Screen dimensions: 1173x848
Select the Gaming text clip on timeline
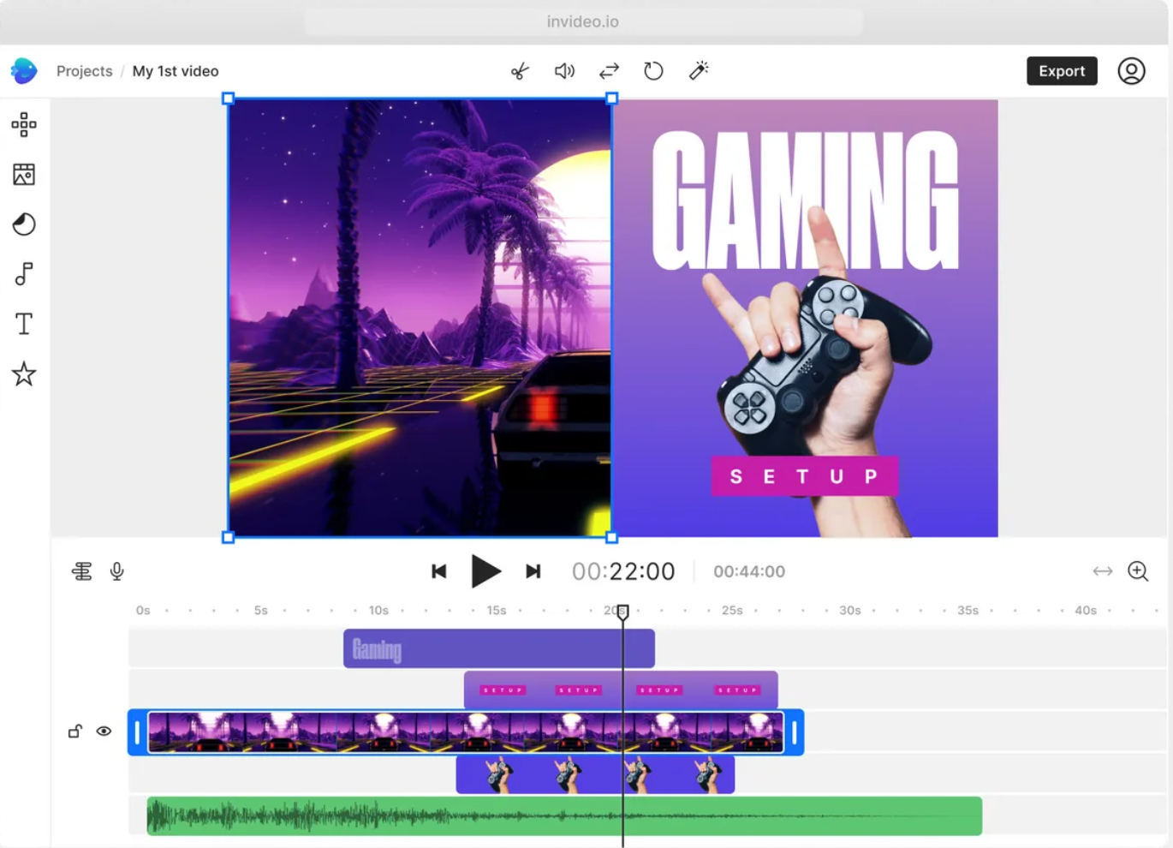pyautogui.click(x=499, y=649)
